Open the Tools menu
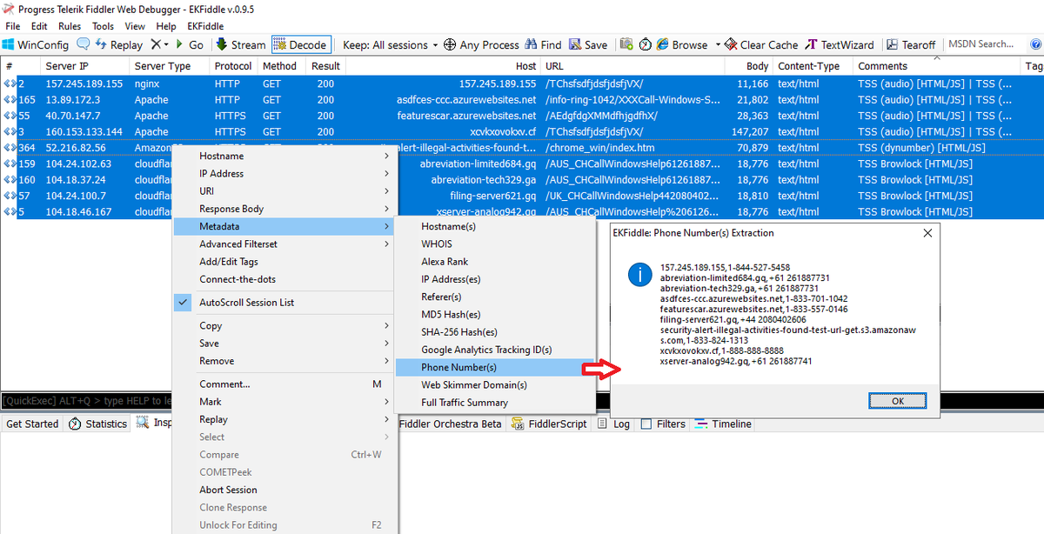 pyautogui.click(x=103, y=26)
